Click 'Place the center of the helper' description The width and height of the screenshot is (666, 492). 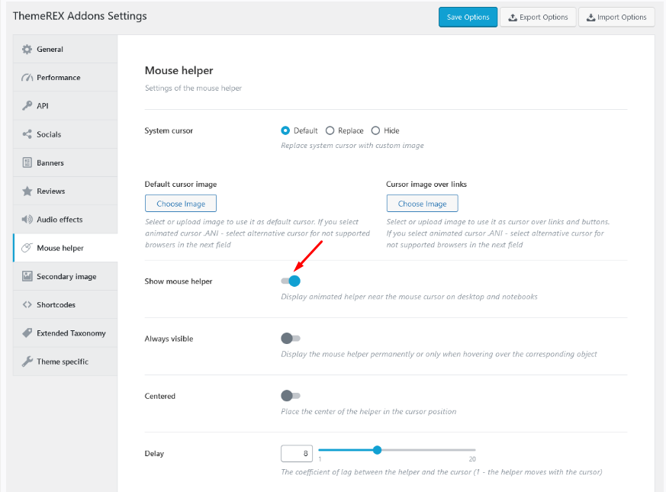368,411
